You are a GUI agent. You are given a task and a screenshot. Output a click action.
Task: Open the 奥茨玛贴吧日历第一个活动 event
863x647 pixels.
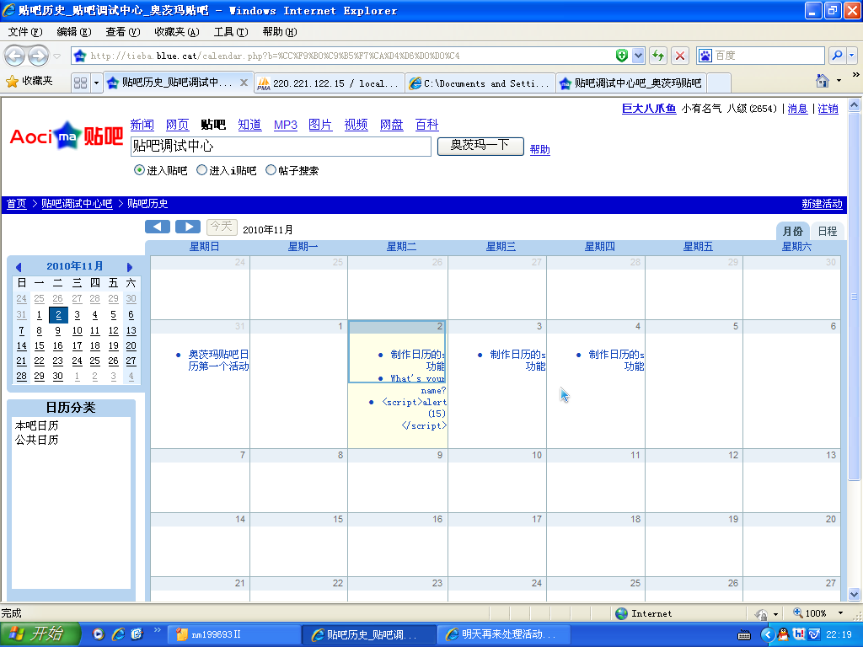tap(218, 361)
